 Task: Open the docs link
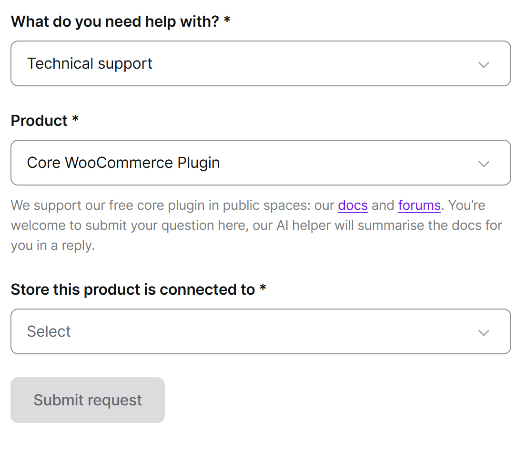click(x=353, y=205)
